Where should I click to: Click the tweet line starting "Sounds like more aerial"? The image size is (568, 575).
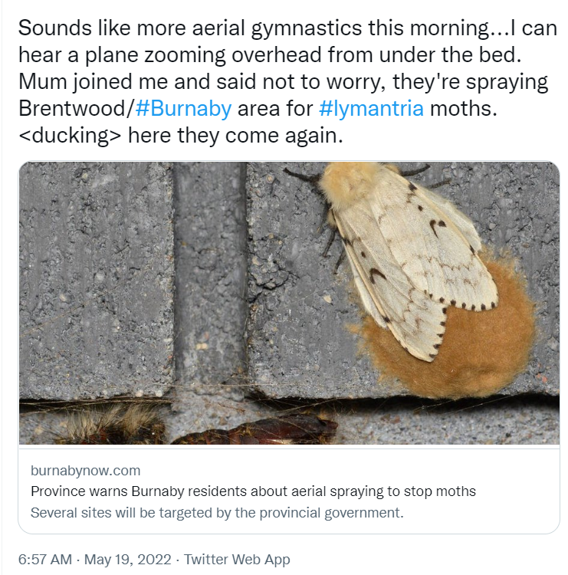point(288,28)
